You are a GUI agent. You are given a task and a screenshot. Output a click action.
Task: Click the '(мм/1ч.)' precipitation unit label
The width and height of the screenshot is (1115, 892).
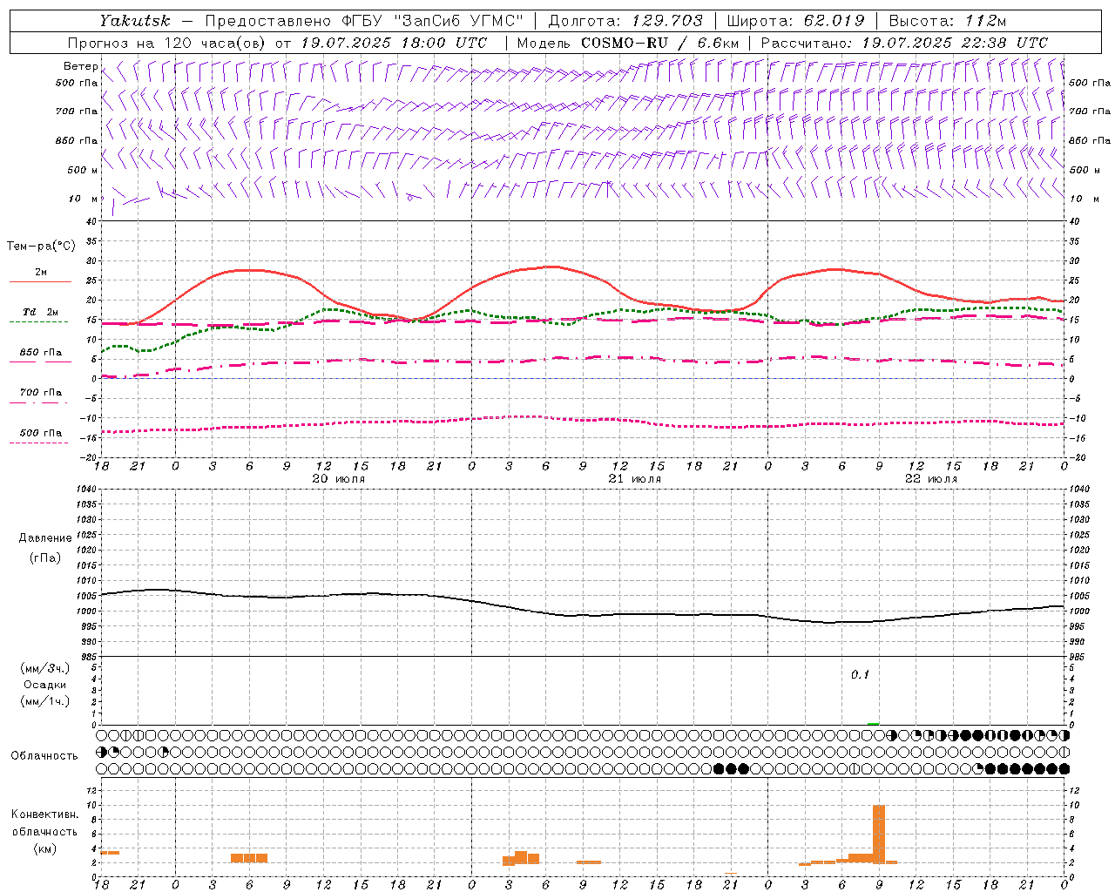(x=44, y=701)
